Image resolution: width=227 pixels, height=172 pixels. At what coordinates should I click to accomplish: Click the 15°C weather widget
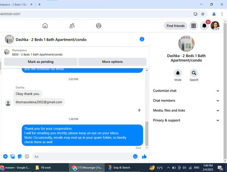coord(156,167)
